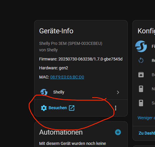This screenshot has height=147, width=155.
Task: Click the Firmware version text
Action: click(x=81, y=59)
